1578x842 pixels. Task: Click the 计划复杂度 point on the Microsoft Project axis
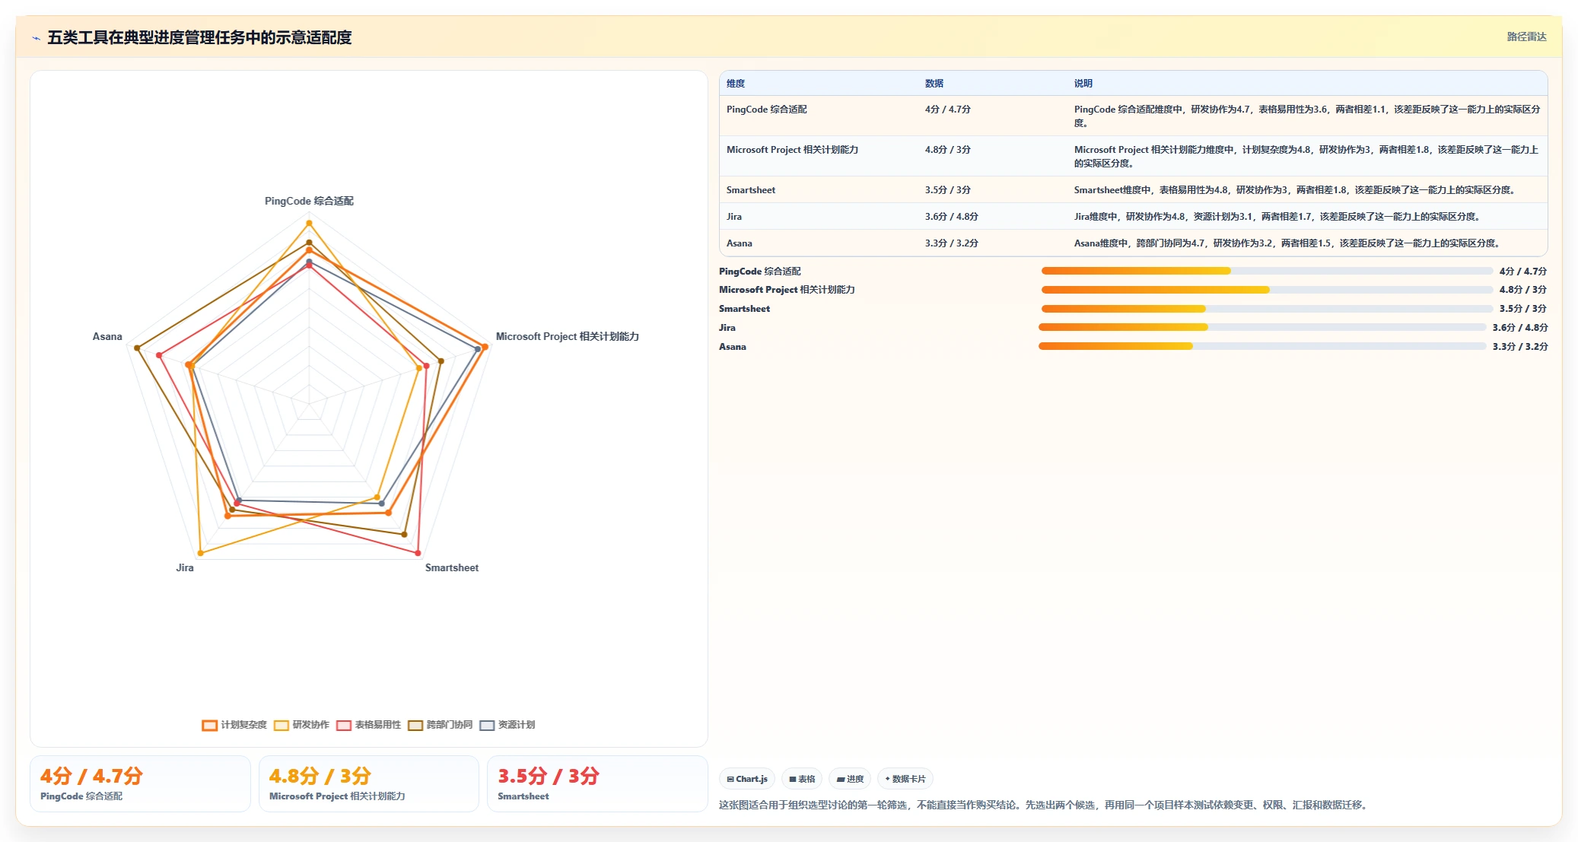(x=485, y=347)
